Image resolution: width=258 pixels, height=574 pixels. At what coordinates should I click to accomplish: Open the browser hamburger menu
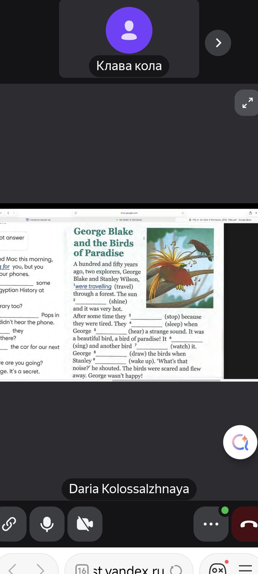click(245, 568)
